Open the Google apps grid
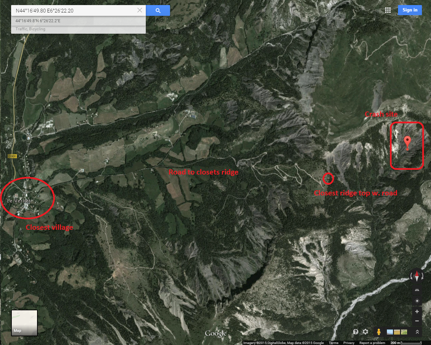This screenshot has height=345, width=431. pos(388,10)
